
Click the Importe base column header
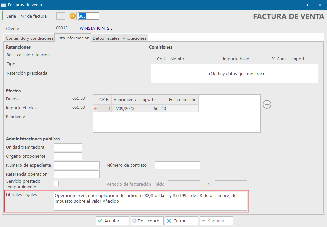pyautogui.click(x=245, y=59)
